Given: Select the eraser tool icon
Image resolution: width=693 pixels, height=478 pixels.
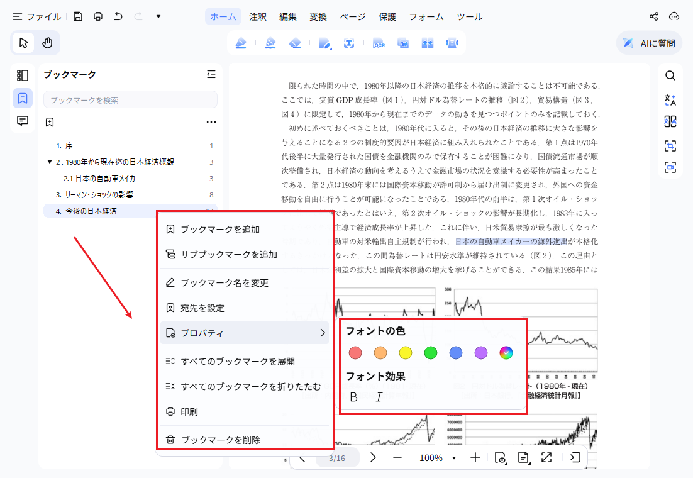Looking at the screenshot, I should click(x=295, y=43).
